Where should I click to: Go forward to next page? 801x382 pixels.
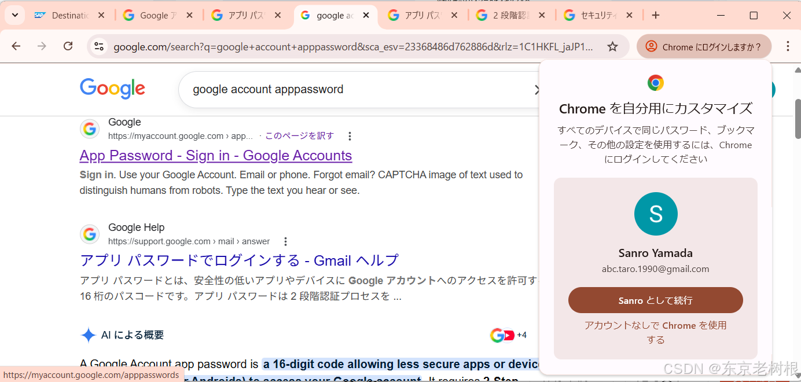(x=42, y=46)
